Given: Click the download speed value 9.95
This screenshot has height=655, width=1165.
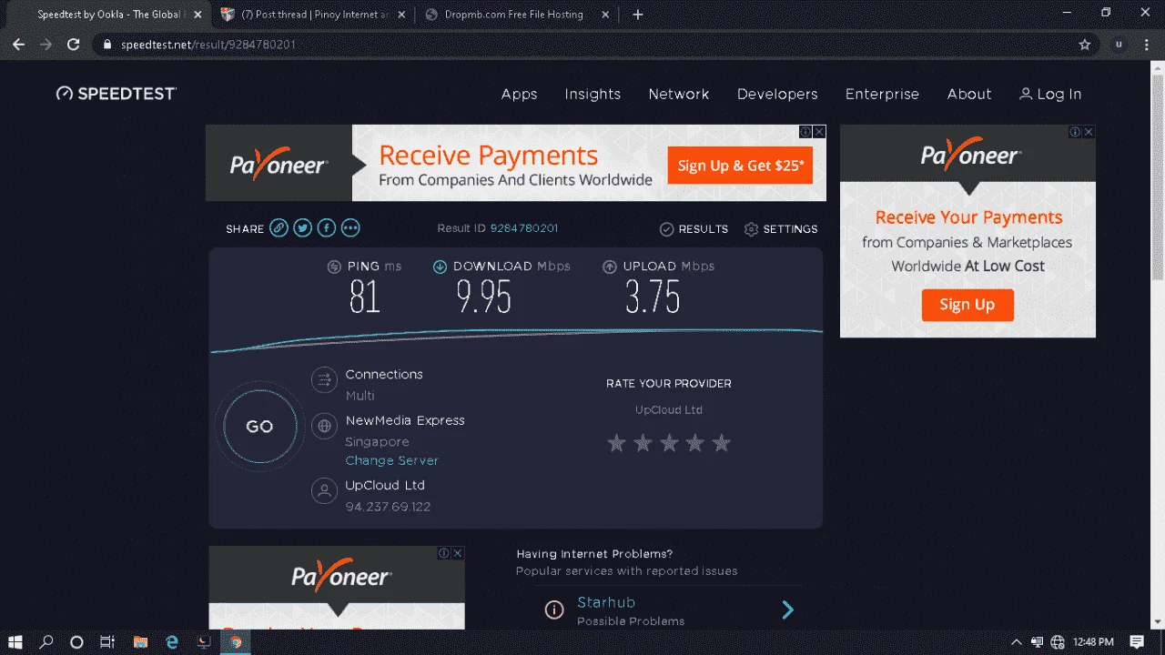Looking at the screenshot, I should click(x=484, y=297).
